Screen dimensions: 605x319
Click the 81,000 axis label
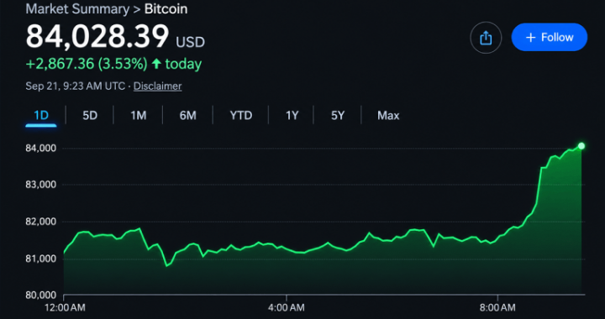(41, 259)
